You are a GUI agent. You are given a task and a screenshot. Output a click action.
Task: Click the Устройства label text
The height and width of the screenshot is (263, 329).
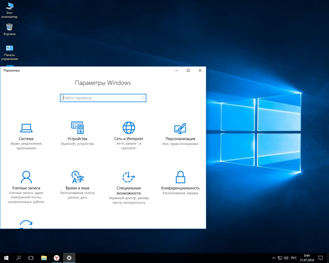[77, 138]
